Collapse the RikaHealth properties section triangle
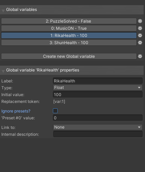This screenshot has width=145, height=172. click(x=3, y=71)
